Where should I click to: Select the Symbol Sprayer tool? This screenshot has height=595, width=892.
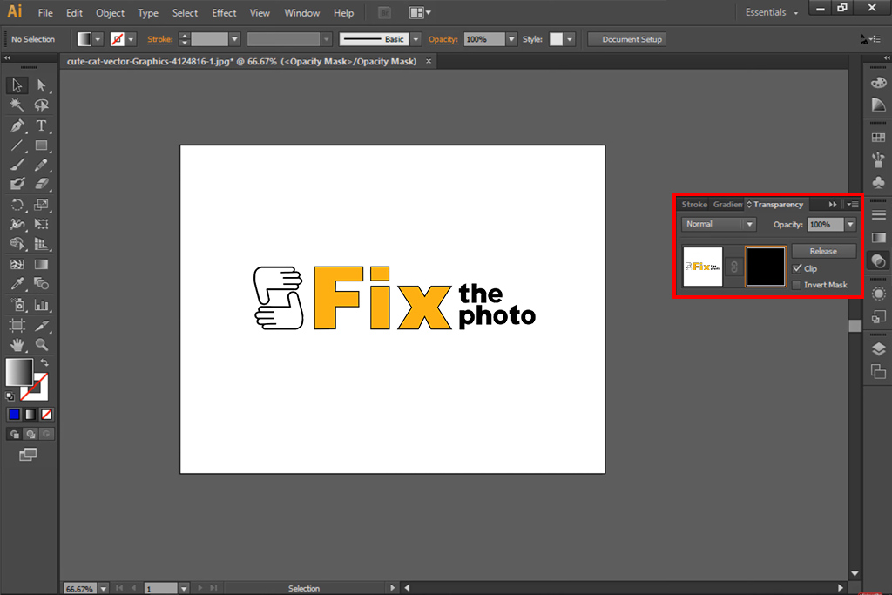[17, 306]
